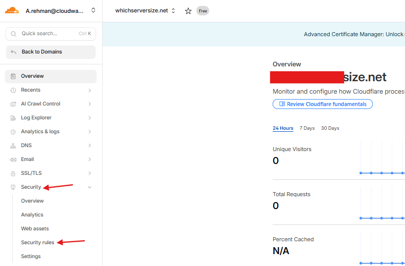
Task: Expand the Recents menu chevron
Action: pyautogui.click(x=90, y=90)
